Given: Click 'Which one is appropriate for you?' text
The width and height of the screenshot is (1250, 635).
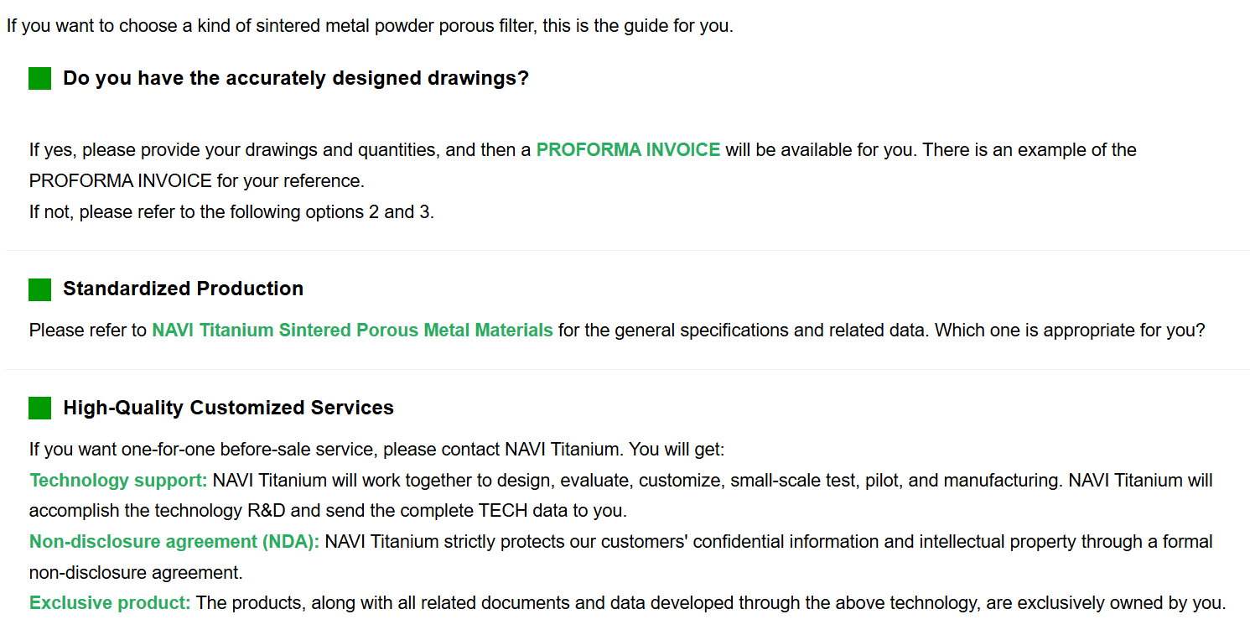Looking at the screenshot, I should (1070, 331).
